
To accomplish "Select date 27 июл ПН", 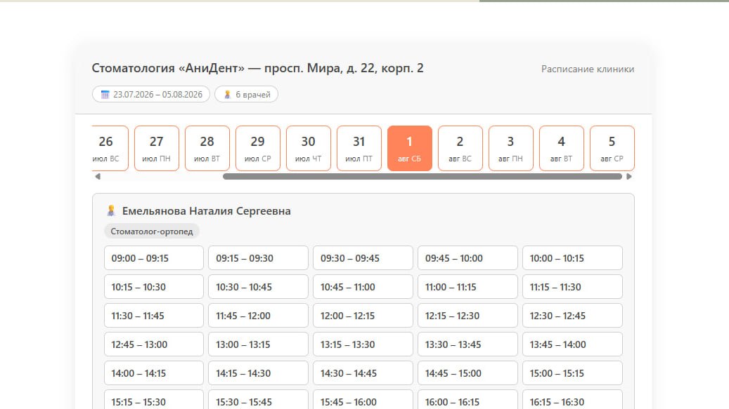I will [157, 149].
